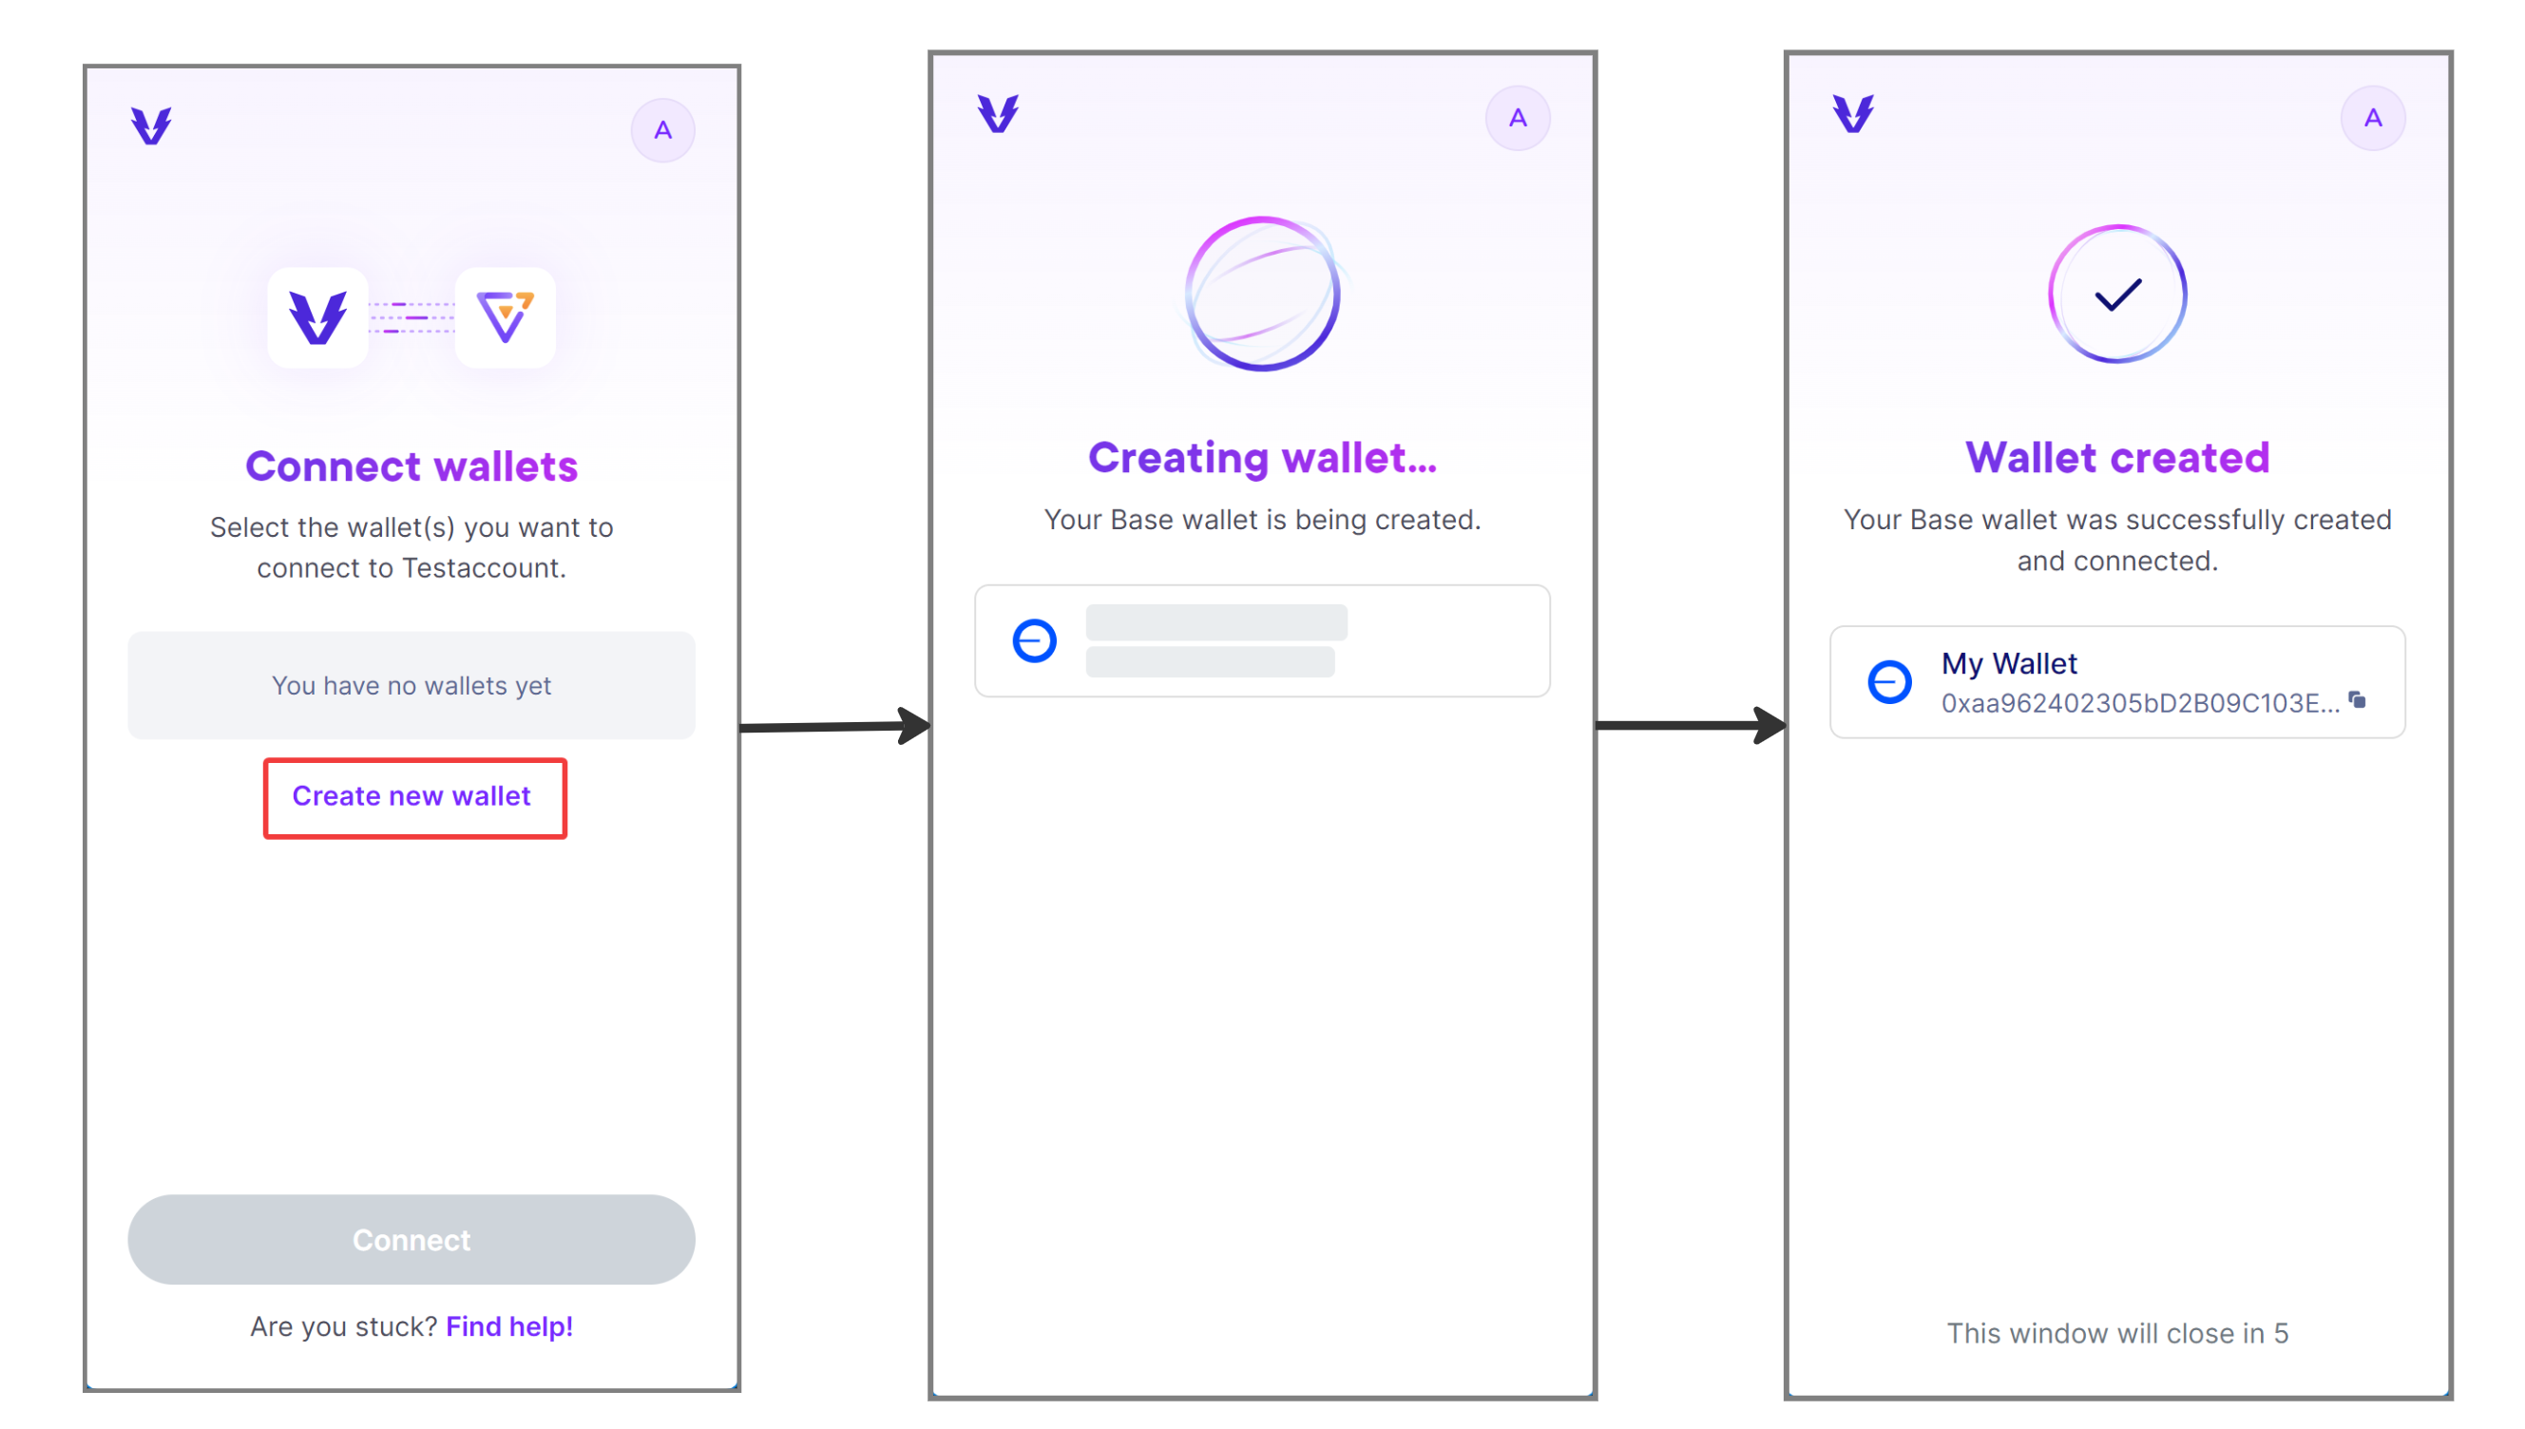This screenshot has width=2525, height=1429.
Task: Click the triangular Vektor icon in header
Action: pos(151,126)
